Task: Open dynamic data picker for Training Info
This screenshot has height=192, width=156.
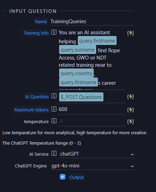Action: tap(130, 33)
